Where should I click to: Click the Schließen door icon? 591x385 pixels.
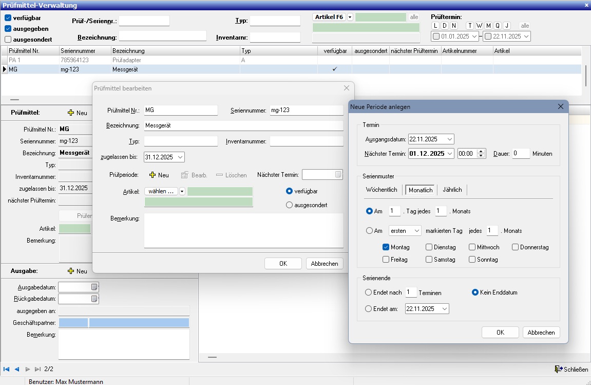coord(559,369)
